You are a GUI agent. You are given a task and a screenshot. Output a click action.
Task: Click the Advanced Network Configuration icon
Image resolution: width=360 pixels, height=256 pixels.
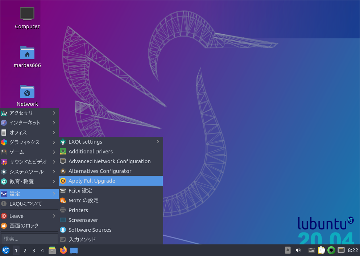(63, 161)
